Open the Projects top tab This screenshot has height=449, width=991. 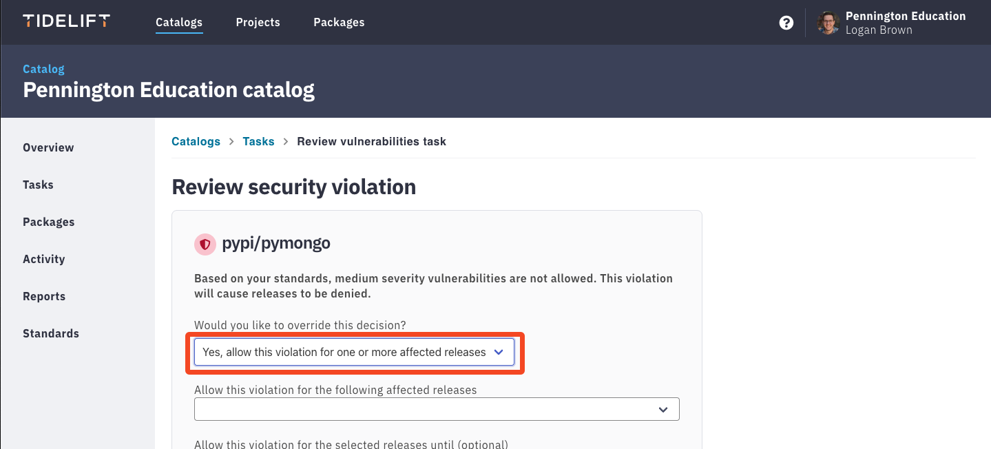tap(258, 22)
